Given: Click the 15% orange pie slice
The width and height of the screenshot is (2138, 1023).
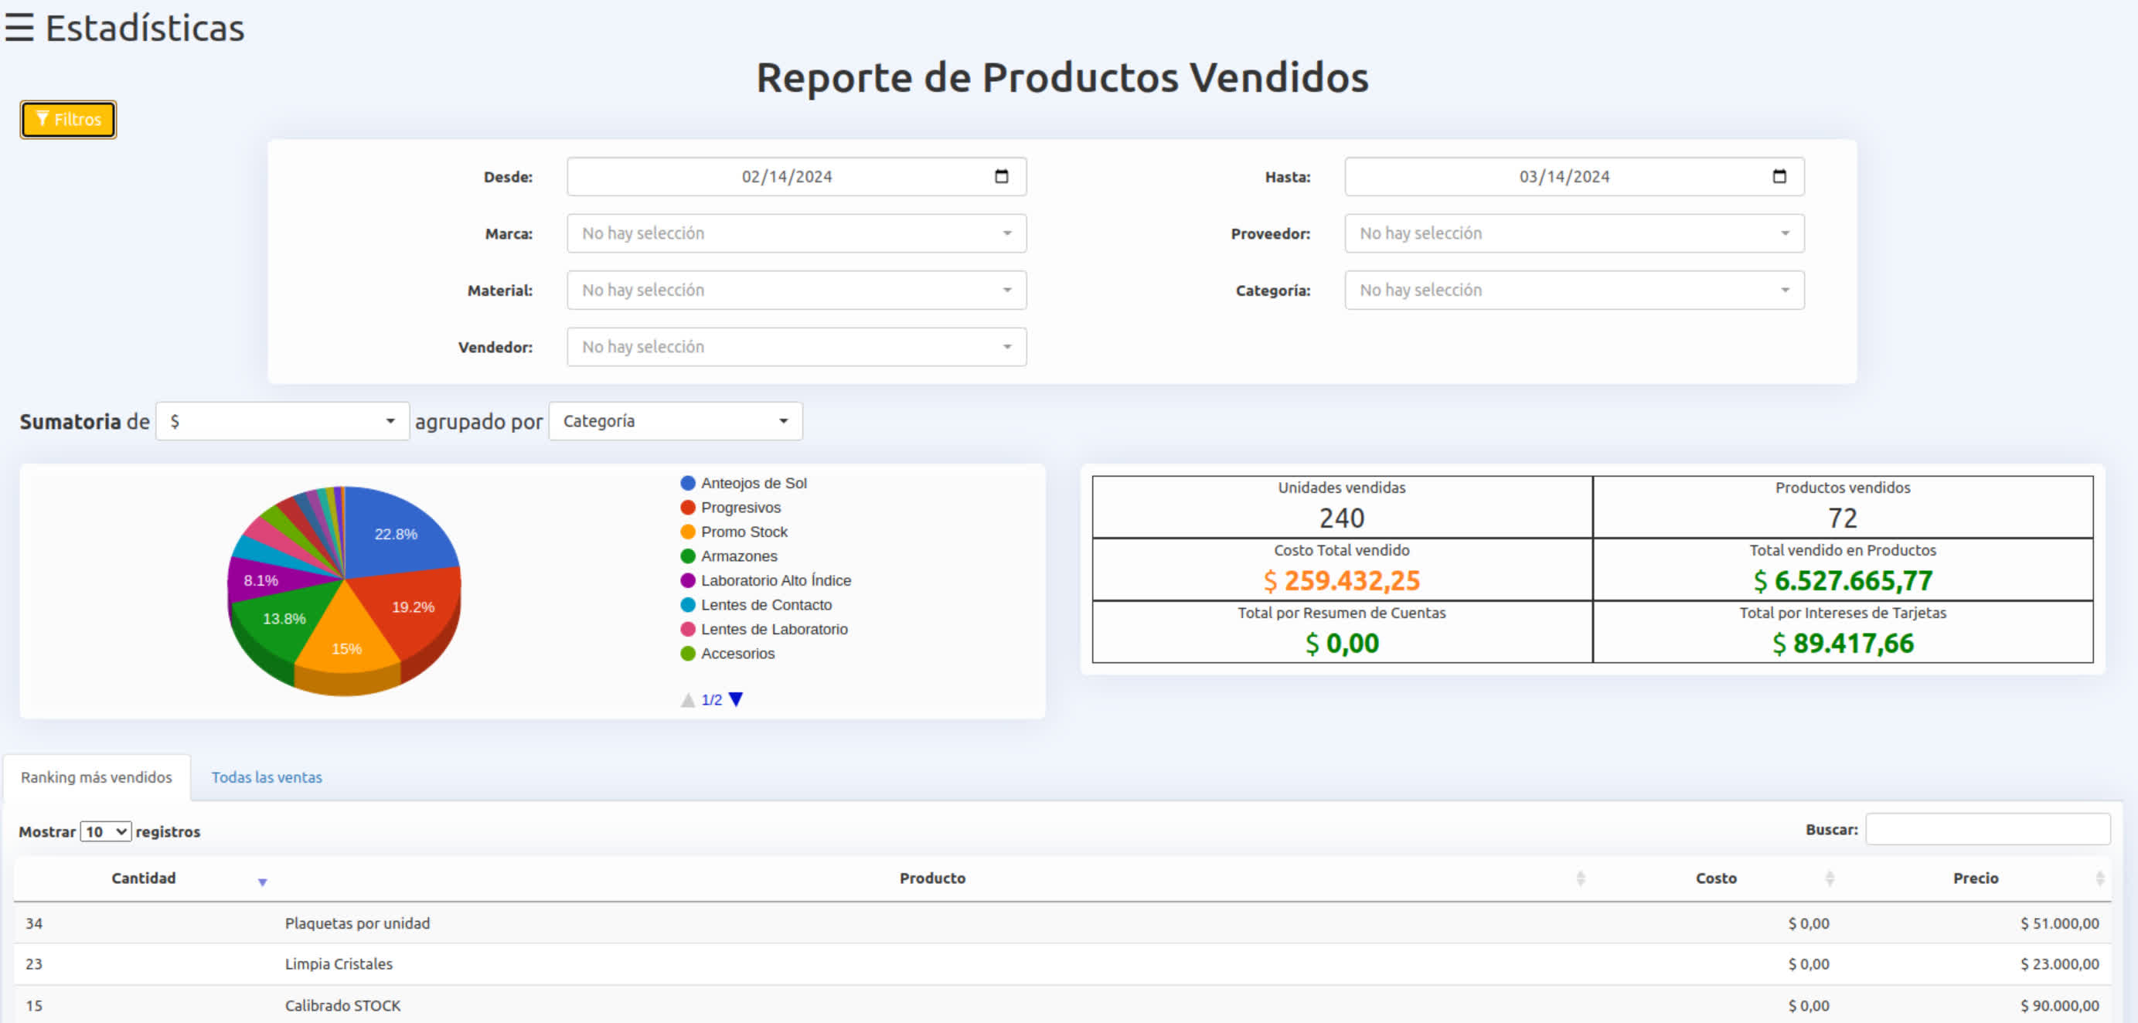Looking at the screenshot, I should click(x=347, y=648).
